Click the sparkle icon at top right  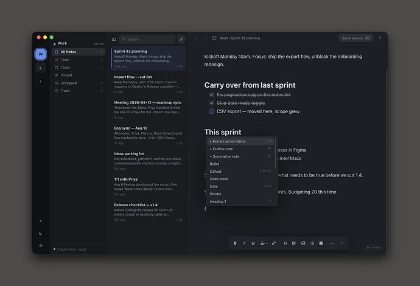pos(380,38)
